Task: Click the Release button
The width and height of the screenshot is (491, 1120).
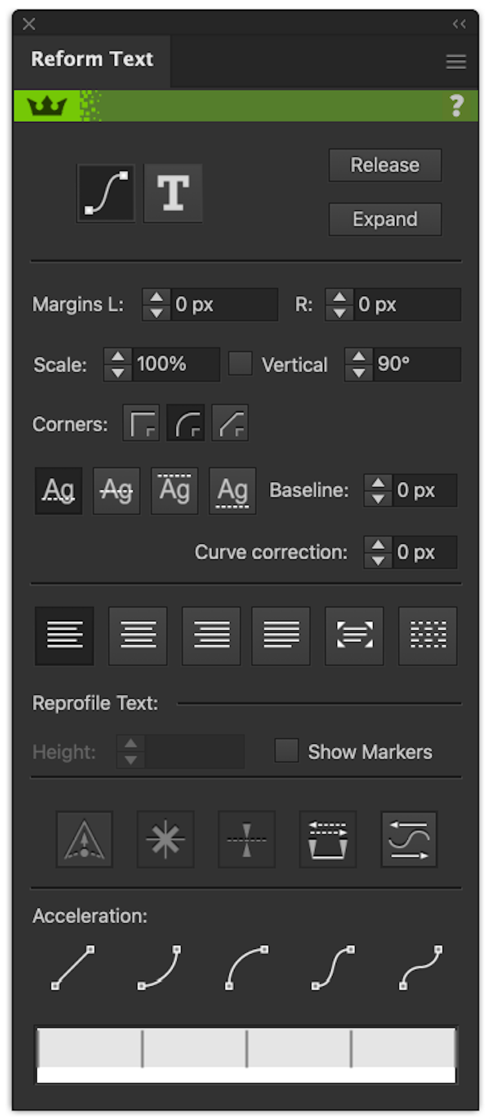Action: (385, 165)
